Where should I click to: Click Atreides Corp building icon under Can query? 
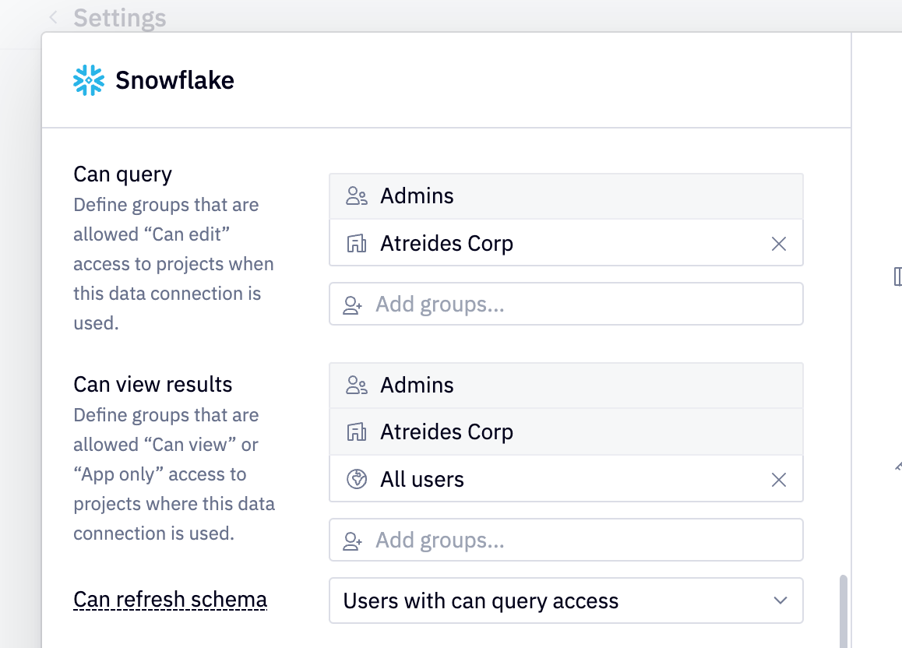click(x=357, y=244)
